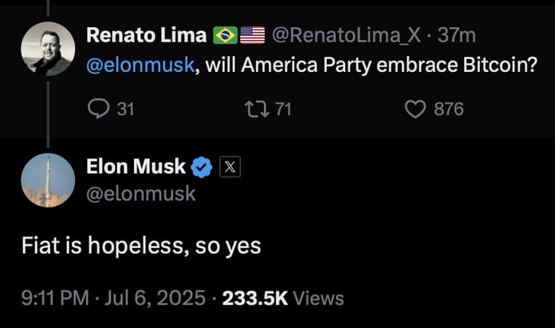This screenshot has height=328, width=555.
Task: Click the 9:11 PM post time
Action: click(x=54, y=298)
